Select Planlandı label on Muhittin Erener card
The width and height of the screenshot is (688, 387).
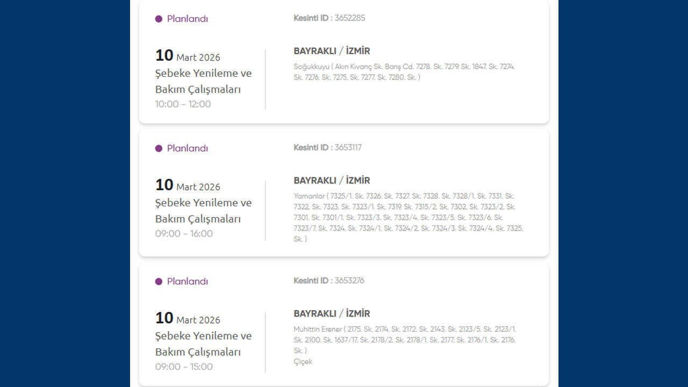[187, 282]
